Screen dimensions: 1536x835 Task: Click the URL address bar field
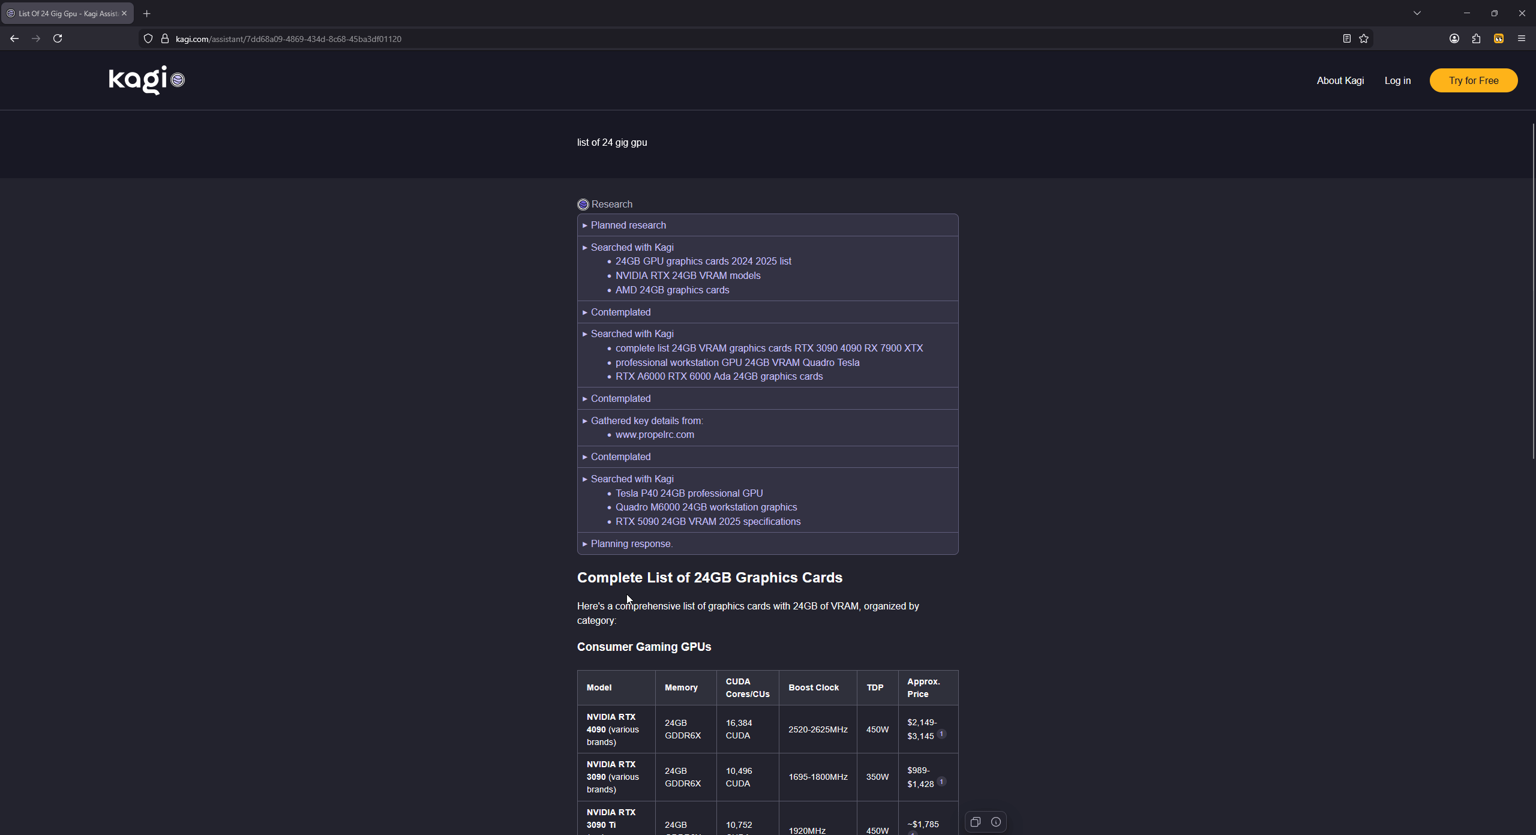720,38
